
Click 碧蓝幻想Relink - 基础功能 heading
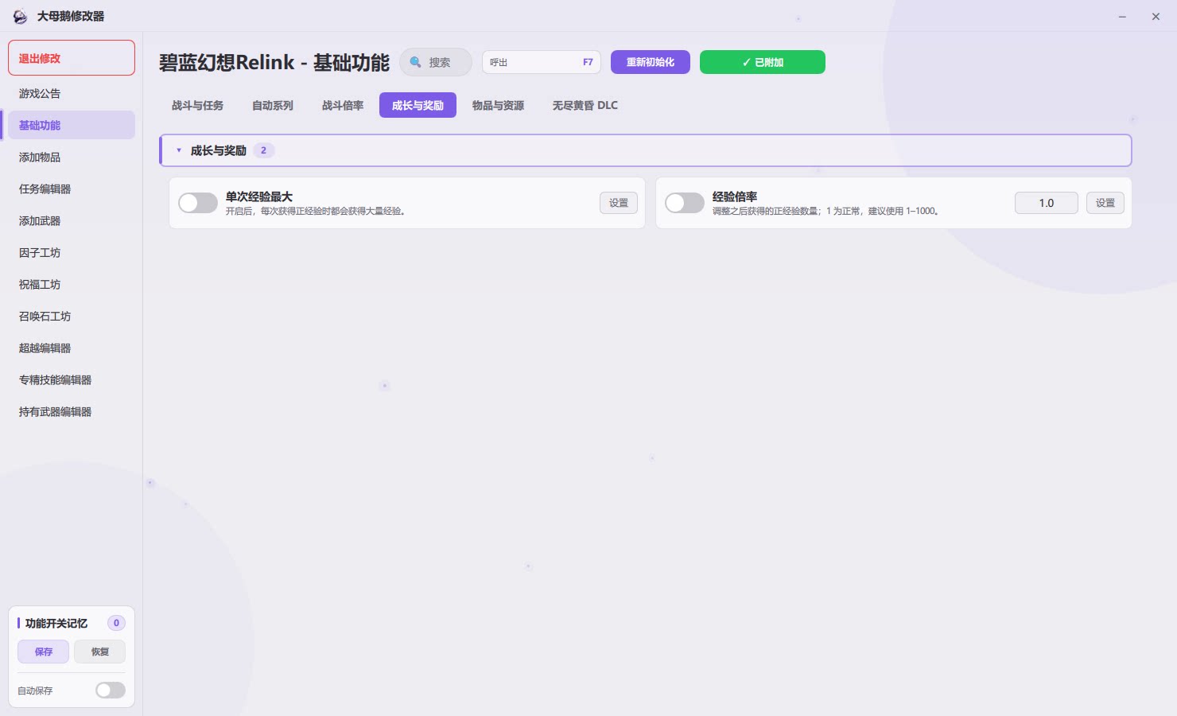click(274, 62)
